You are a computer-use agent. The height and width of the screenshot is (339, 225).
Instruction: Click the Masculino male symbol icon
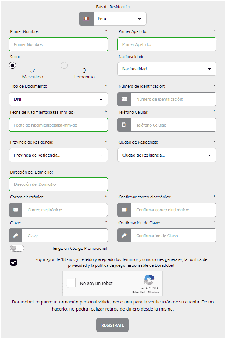[x=33, y=70]
